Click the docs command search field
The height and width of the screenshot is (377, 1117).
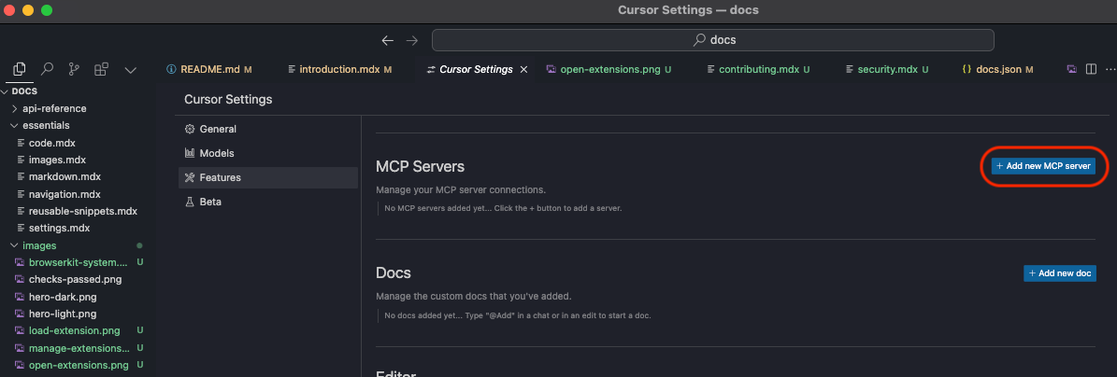click(x=713, y=40)
